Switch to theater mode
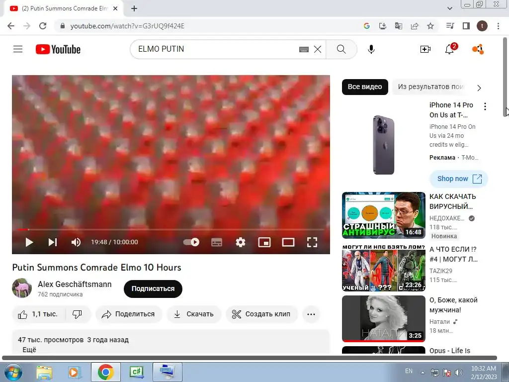Screen dimensions: 509x382 (288, 242)
